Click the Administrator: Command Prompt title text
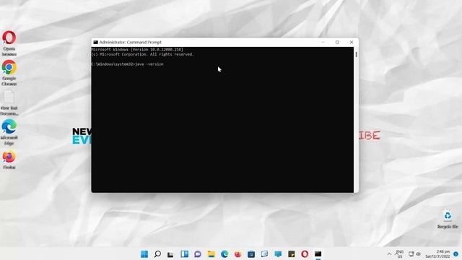This screenshot has width=462, height=260. (130, 42)
